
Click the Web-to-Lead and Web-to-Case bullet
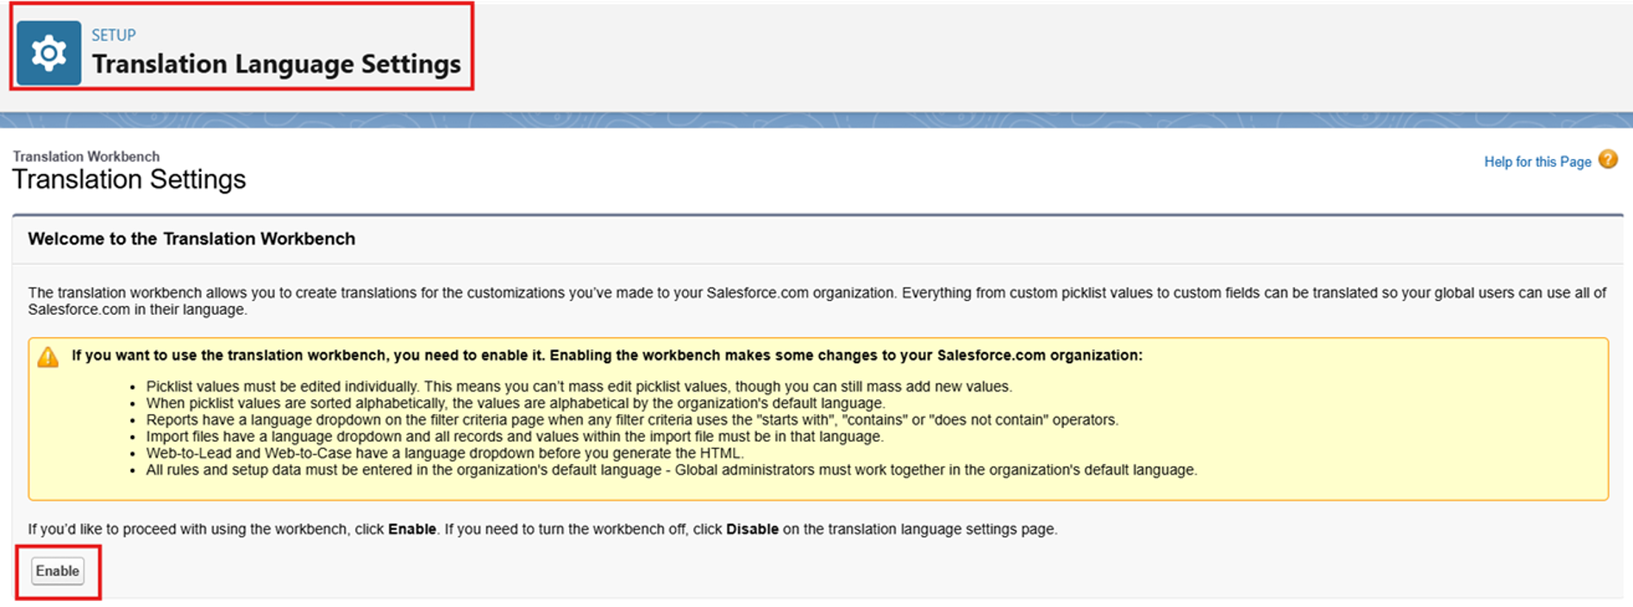[x=445, y=453]
